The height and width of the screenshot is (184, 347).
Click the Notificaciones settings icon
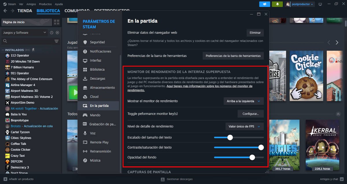(85, 51)
